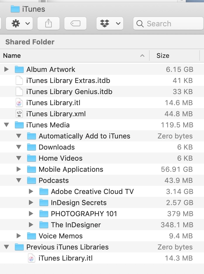The width and height of the screenshot is (204, 274).
Task: Select the Voice Memos folder icon
Action: pos(31,236)
